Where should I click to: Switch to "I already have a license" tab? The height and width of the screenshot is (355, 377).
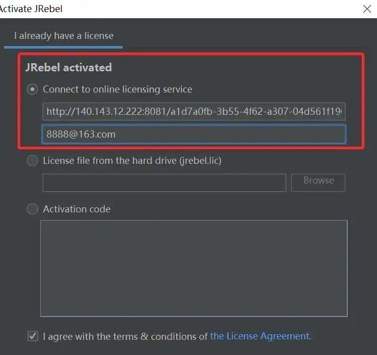click(64, 36)
